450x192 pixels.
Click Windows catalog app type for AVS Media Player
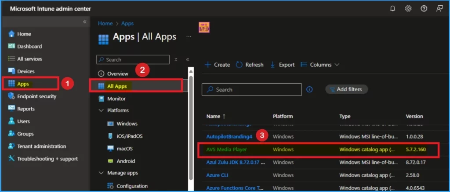367,149
